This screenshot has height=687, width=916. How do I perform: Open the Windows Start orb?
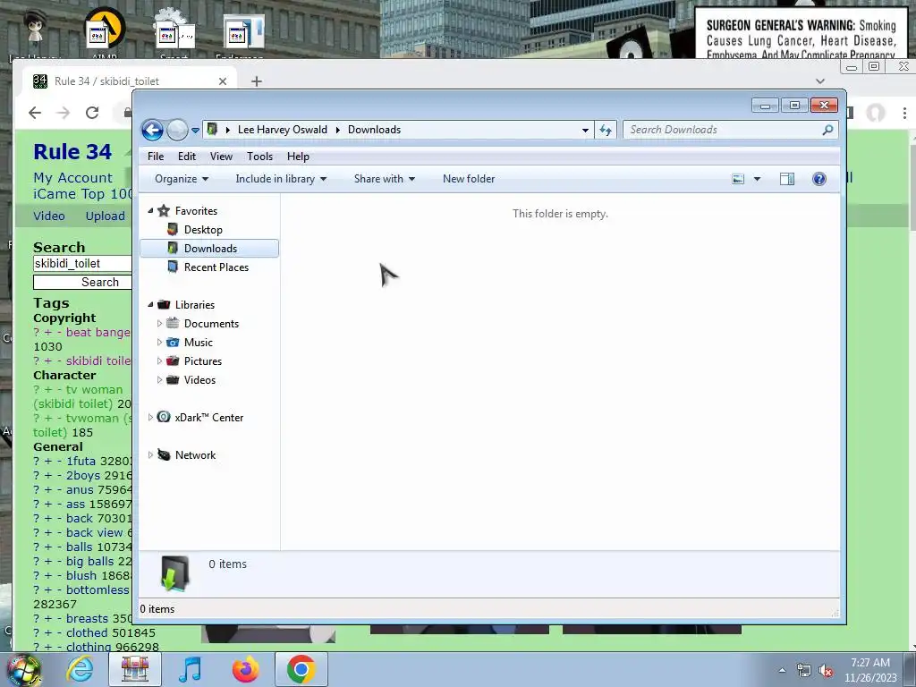click(x=24, y=669)
